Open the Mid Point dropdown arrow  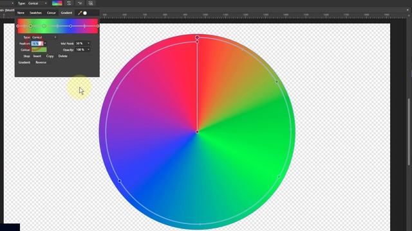point(89,44)
